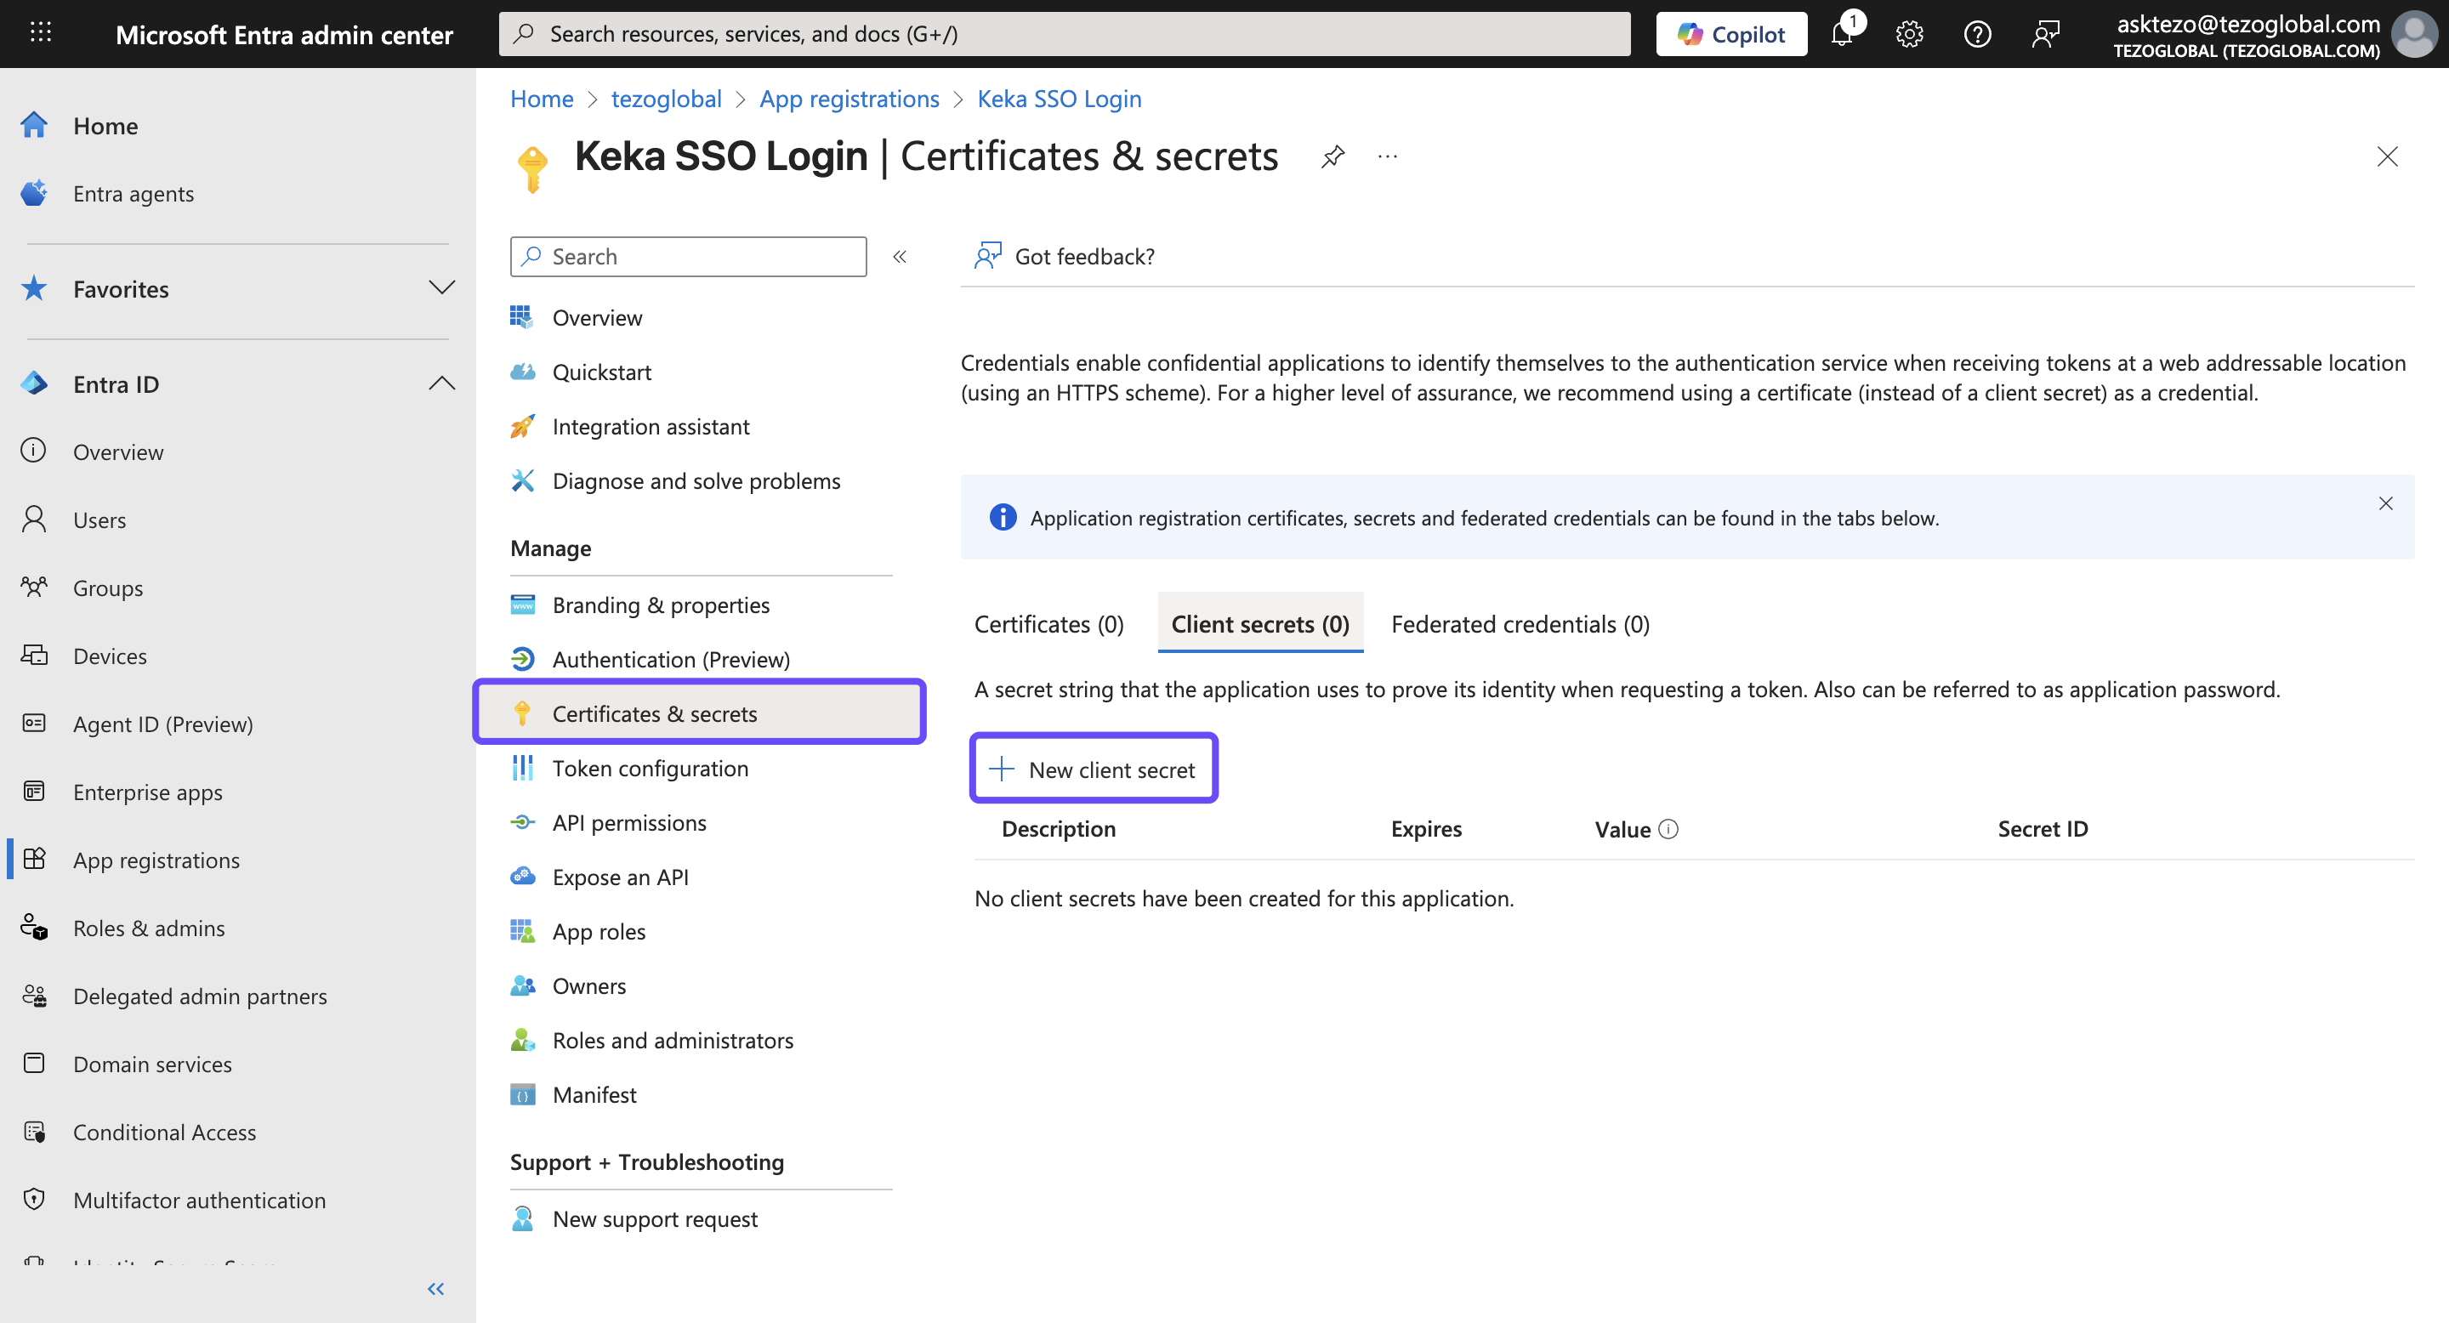
Task: Dismiss the blue information banner
Action: (x=2385, y=503)
